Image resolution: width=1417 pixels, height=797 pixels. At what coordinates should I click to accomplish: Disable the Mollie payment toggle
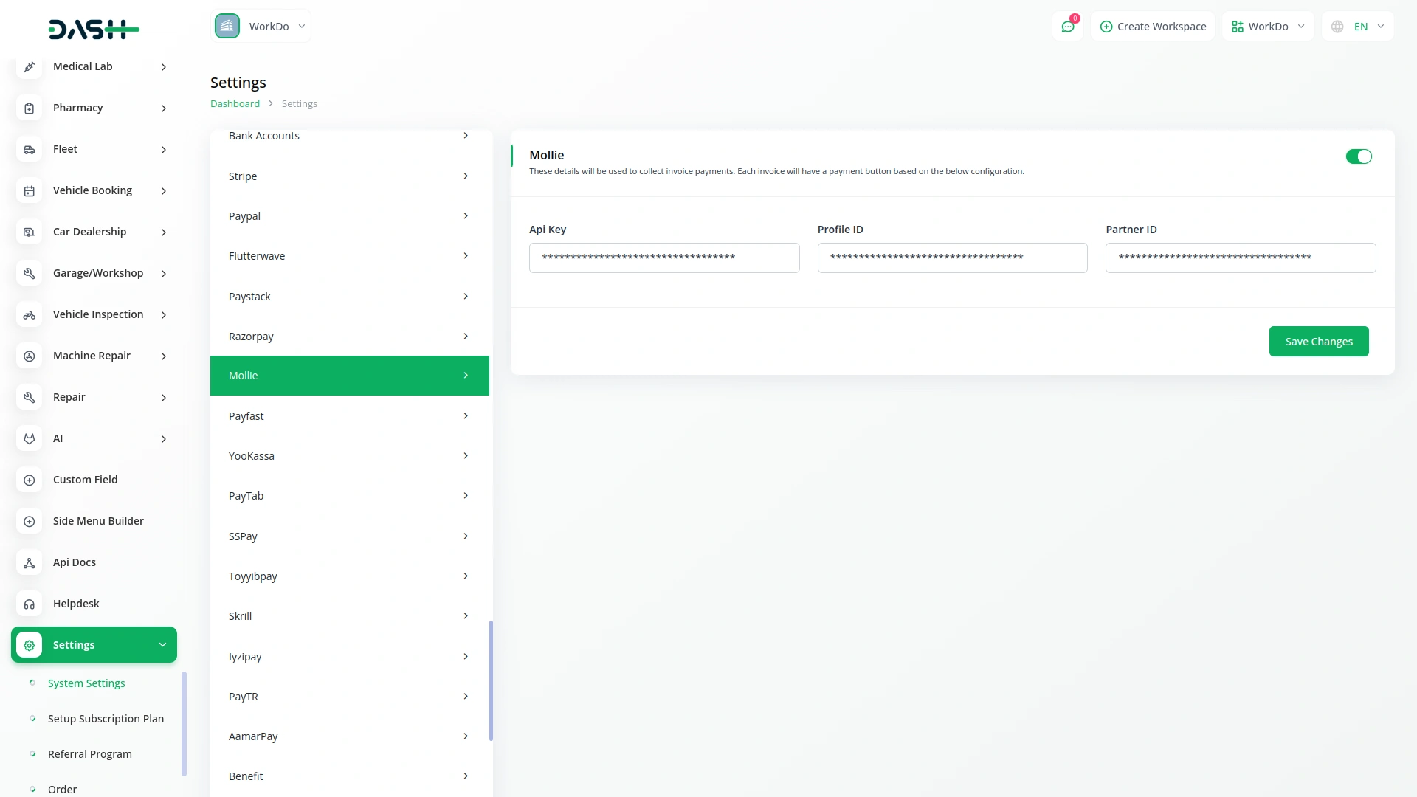click(x=1358, y=156)
